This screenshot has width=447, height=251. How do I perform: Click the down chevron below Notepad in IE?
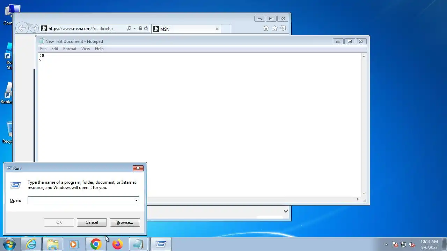286,211
